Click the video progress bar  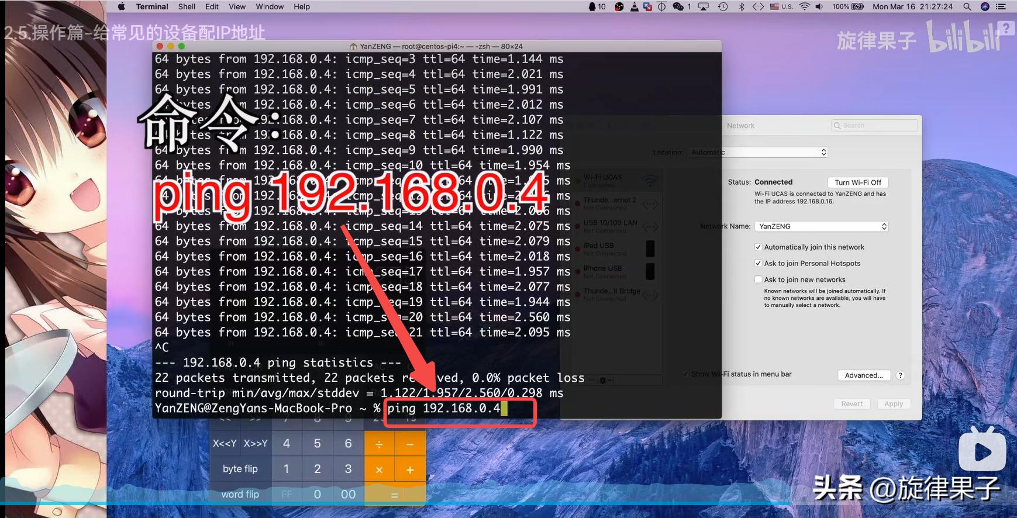tap(508, 503)
